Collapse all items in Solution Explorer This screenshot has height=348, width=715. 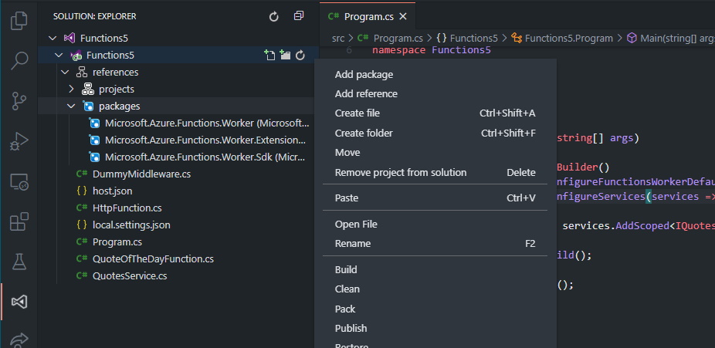pyautogui.click(x=299, y=16)
